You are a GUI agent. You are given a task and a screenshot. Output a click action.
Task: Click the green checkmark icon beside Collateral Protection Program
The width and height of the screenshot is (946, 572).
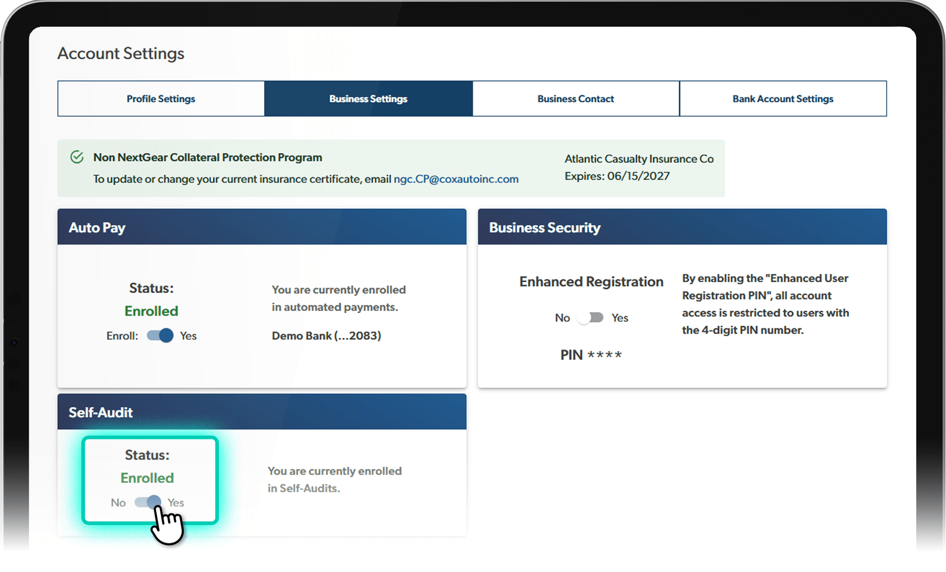coord(77,157)
